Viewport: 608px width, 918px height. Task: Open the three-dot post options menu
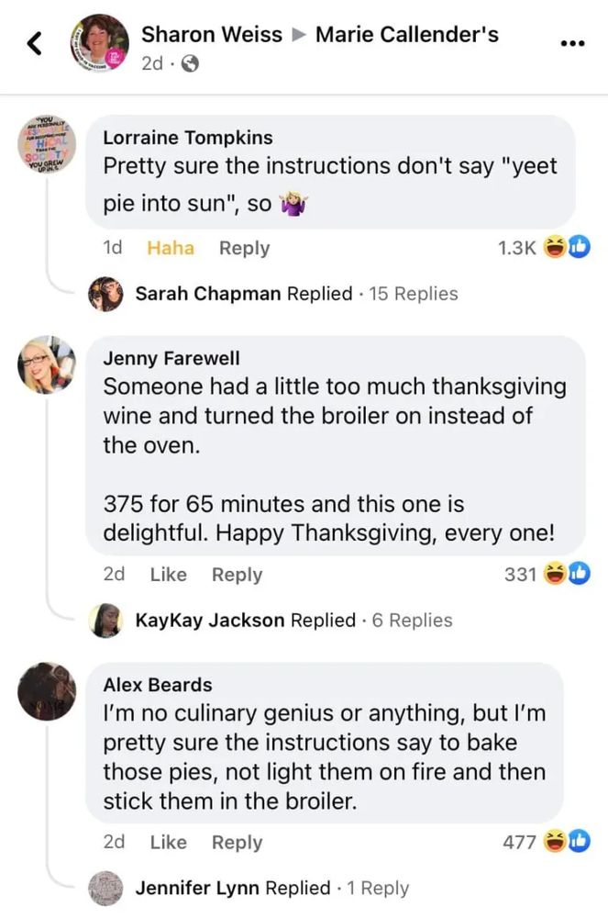(x=571, y=43)
